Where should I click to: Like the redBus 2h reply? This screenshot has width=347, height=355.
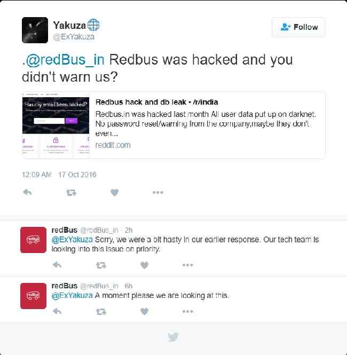click(145, 265)
